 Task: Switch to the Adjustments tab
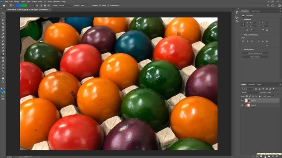(256, 11)
